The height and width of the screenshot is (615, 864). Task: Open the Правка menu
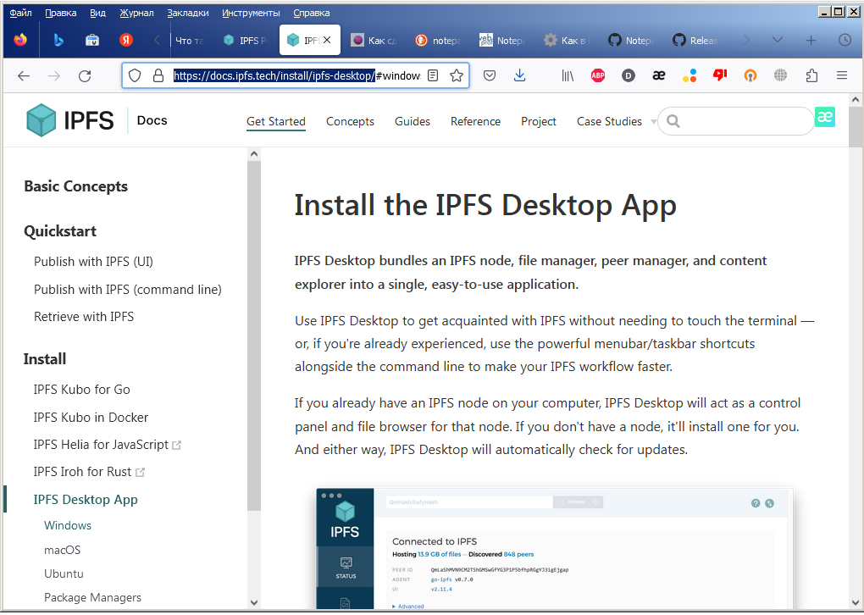click(x=61, y=13)
